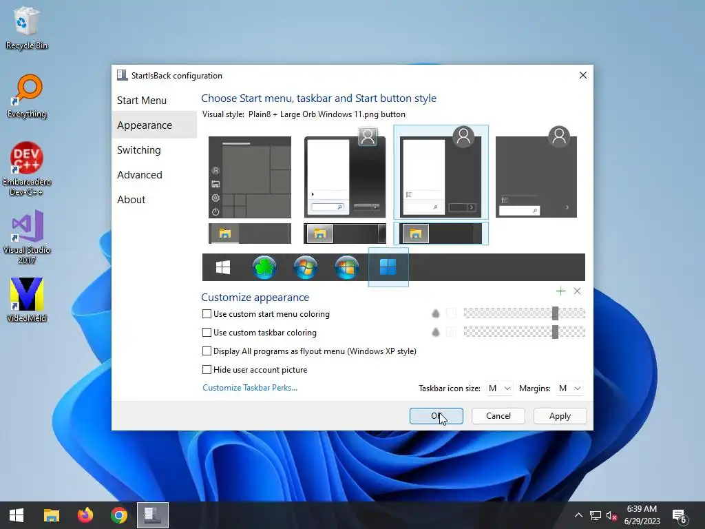Open the Recycle Bin desktop icon
The height and width of the screenshot is (529, 705).
tap(27, 28)
